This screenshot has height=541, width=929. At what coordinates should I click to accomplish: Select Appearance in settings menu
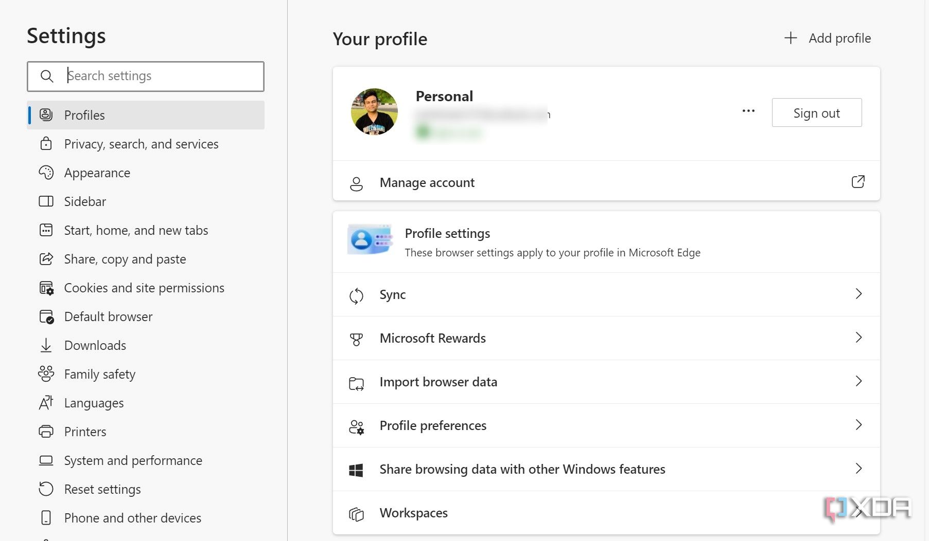click(x=146, y=173)
